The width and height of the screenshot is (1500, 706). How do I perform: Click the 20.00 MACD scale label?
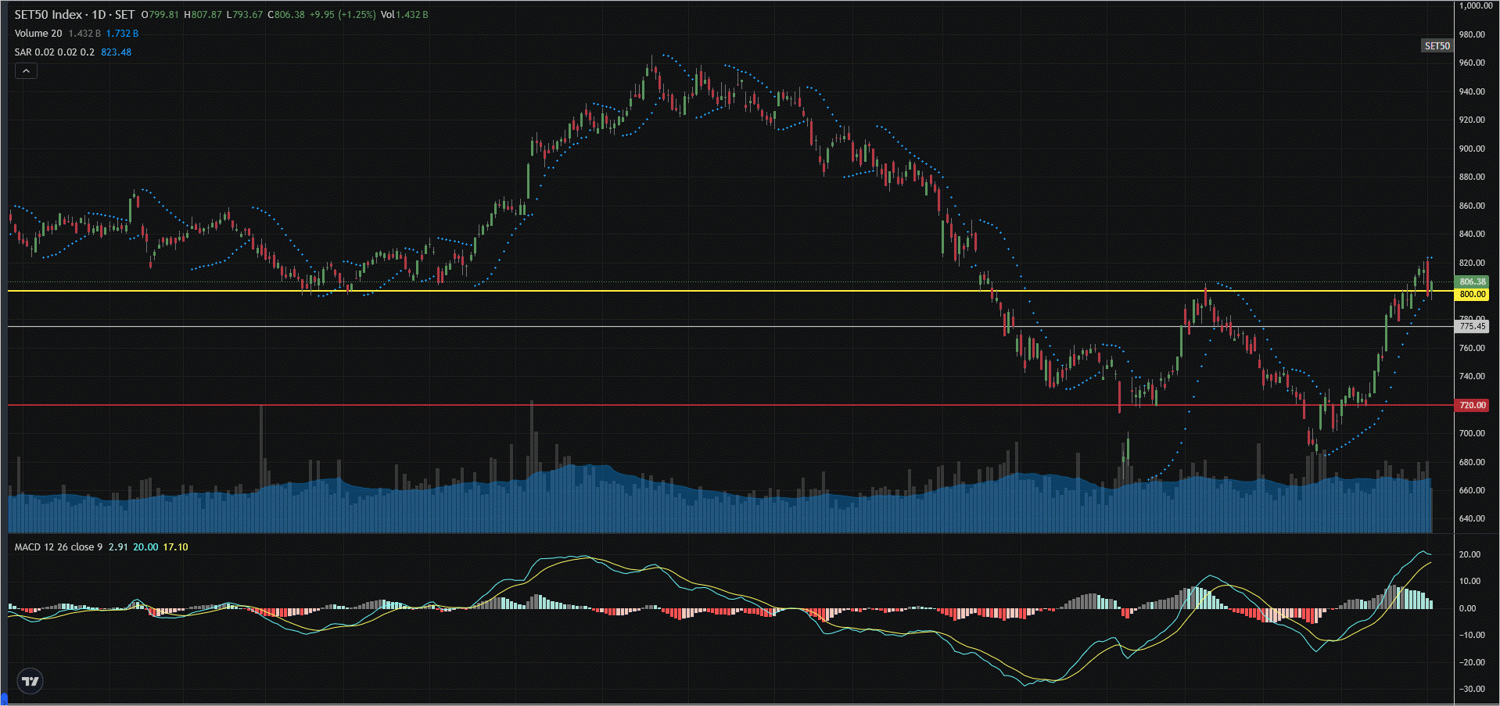[1470, 554]
